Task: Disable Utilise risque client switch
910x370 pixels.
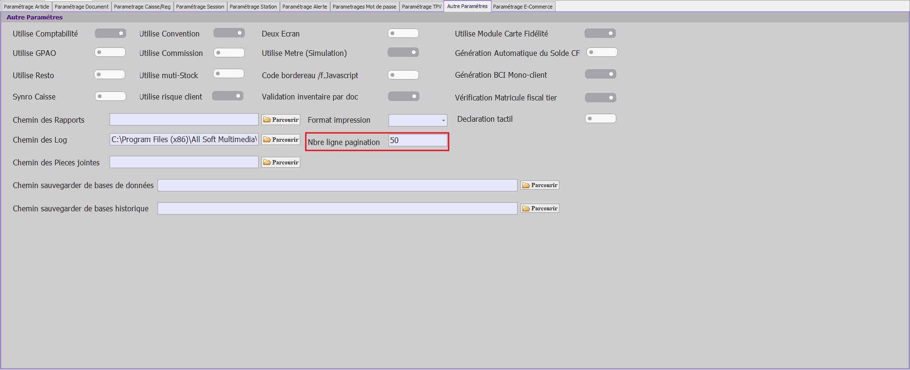Action: pyautogui.click(x=228, y=96)
